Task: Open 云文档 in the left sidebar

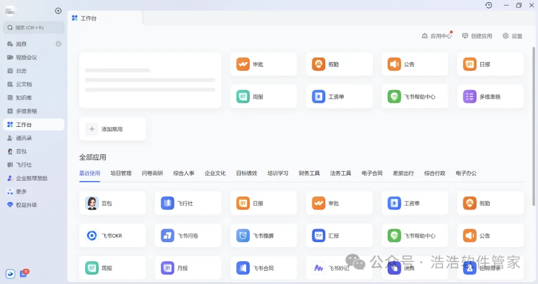Action: [34, 84]
